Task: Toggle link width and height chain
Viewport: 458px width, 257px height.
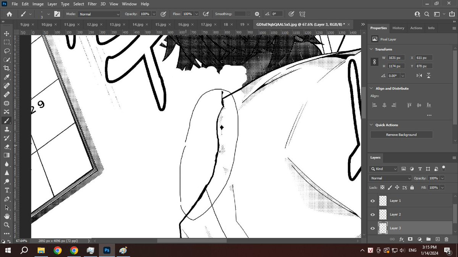Action: [x=374, y=62]
